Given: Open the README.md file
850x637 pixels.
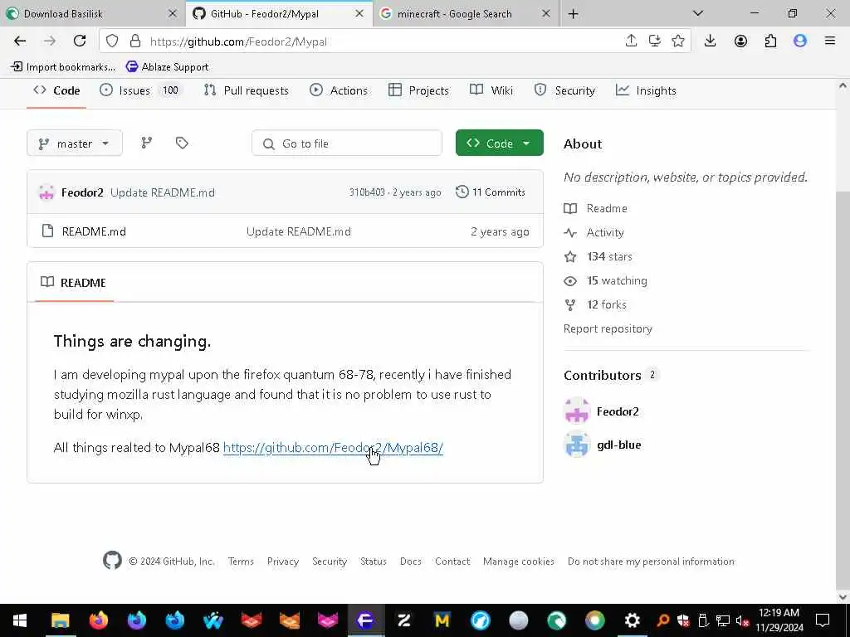Looking at the screenshot, I should (94, 231).
